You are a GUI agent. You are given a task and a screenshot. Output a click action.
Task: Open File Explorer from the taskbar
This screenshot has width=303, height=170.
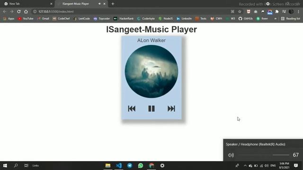tap(108, 166)
